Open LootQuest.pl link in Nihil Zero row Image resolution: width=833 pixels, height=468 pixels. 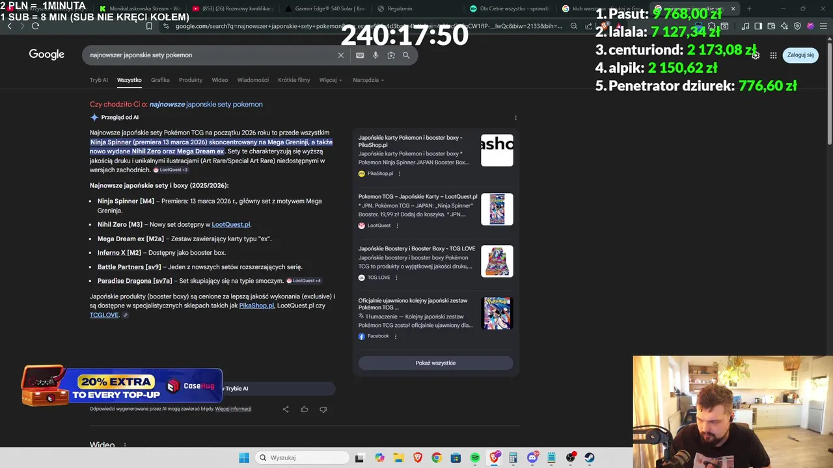(230, 225)
